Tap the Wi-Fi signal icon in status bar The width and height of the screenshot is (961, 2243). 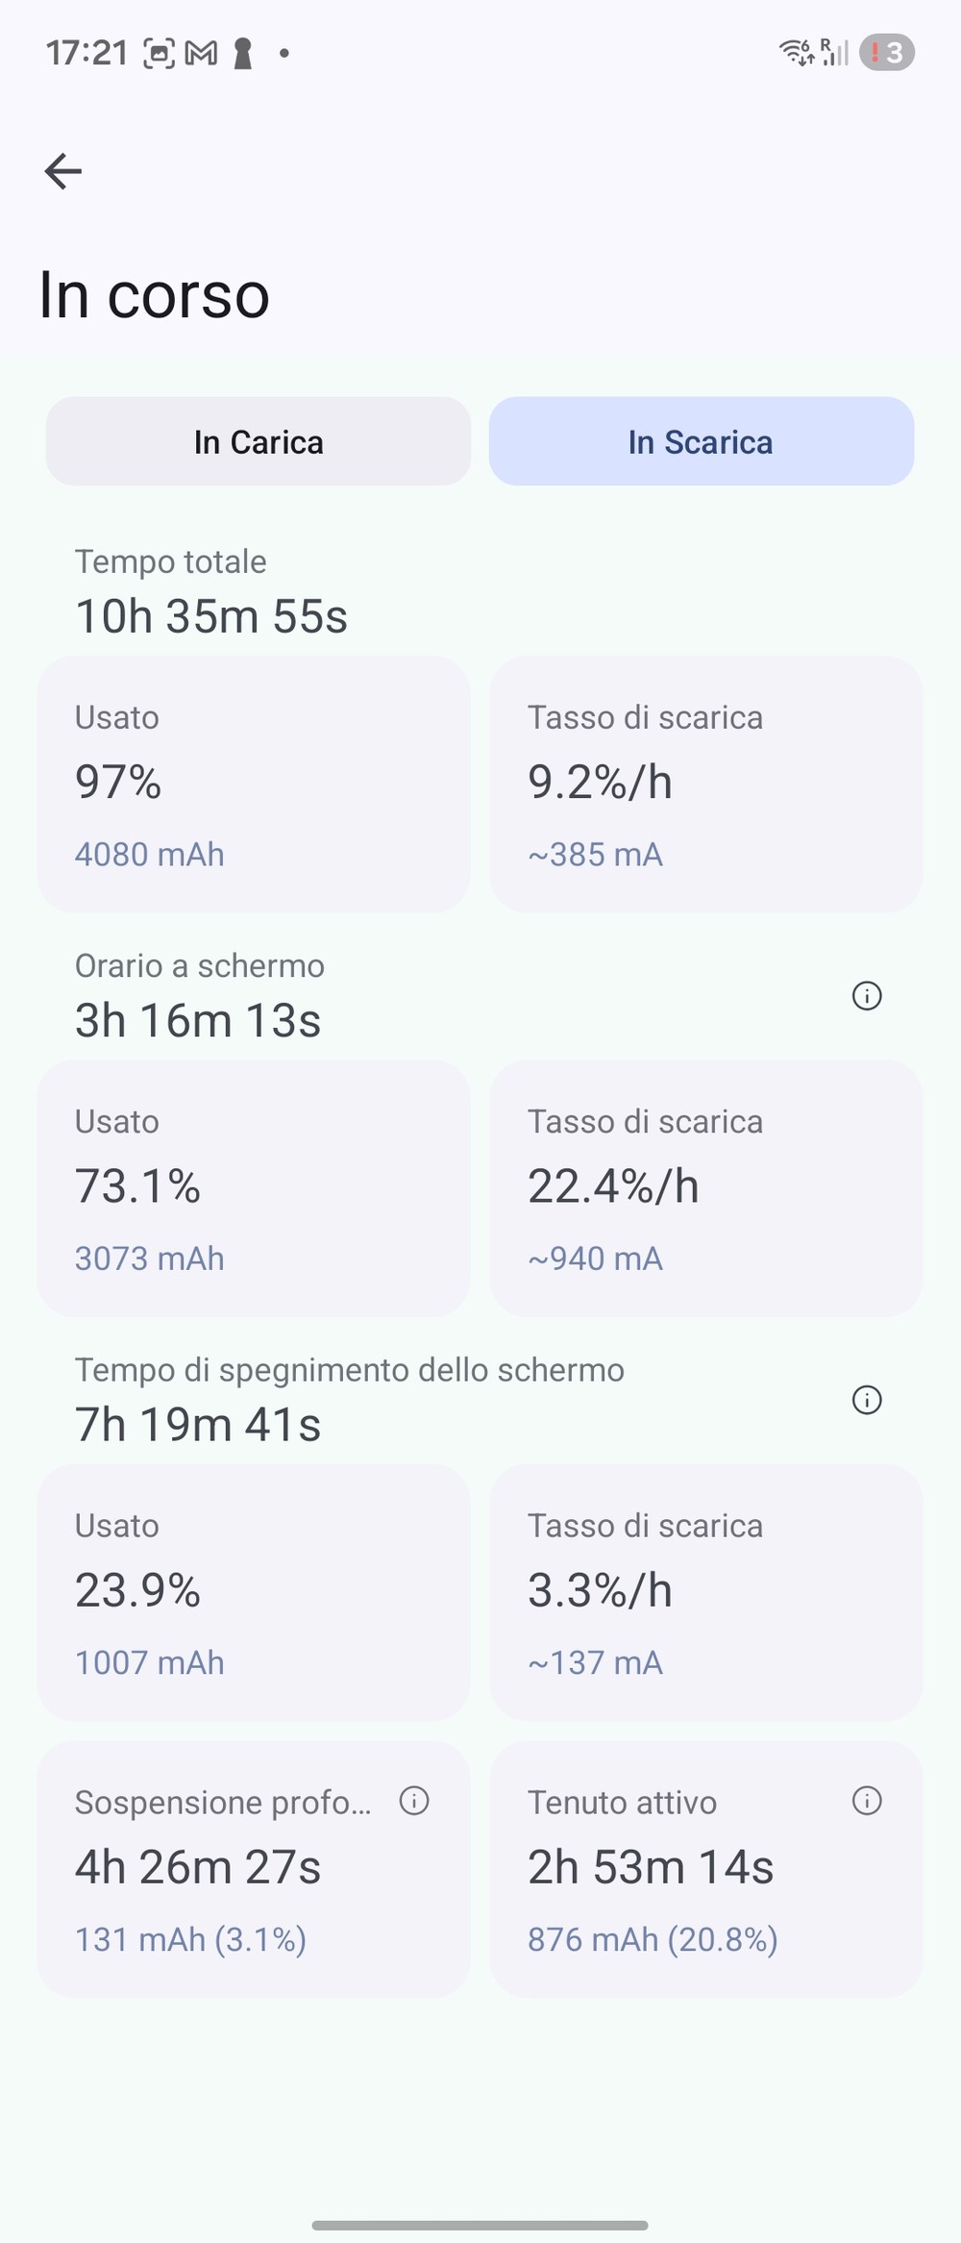coord(797,53)
